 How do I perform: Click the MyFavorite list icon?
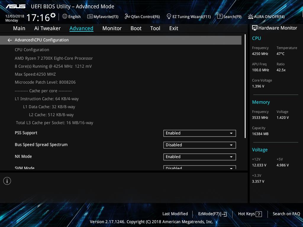click(90, 17)
